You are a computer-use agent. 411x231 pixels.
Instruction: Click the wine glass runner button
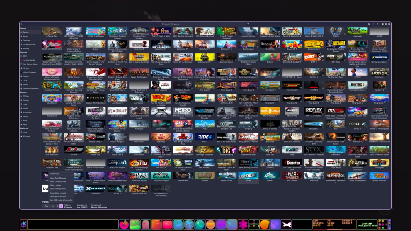(x=57, y=206)
